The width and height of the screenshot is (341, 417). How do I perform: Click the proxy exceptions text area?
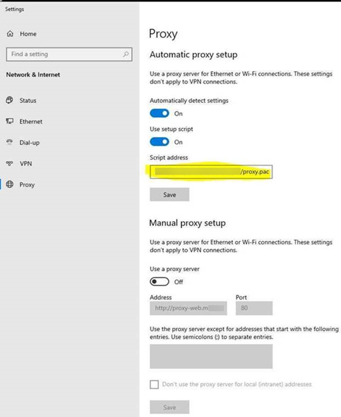click(211, 356)
